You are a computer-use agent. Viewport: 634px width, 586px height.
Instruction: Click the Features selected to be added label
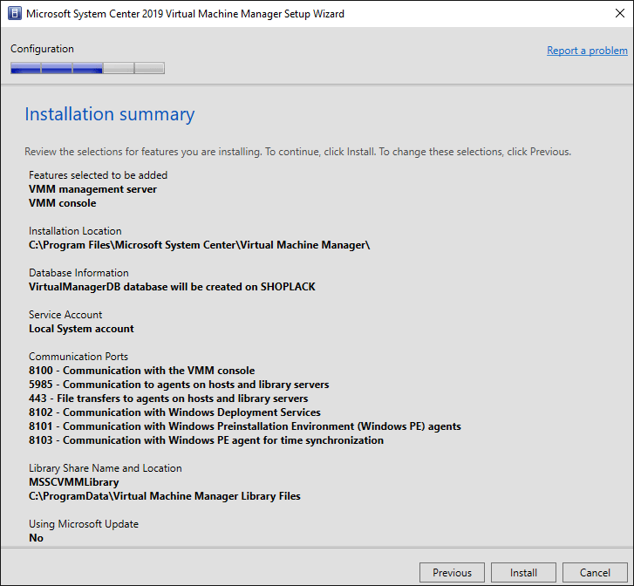98,175
